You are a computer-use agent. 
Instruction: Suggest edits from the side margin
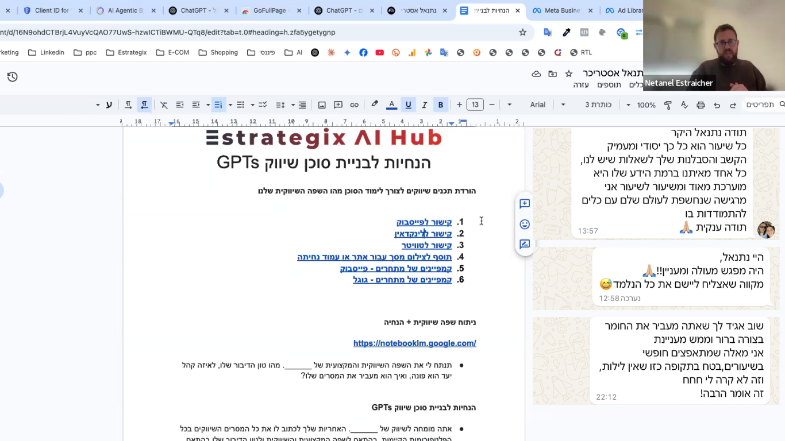click(x=524, y=245)
